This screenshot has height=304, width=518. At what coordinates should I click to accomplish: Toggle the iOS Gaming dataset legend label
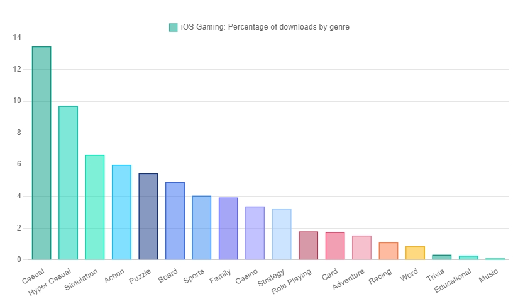(265, 27)
